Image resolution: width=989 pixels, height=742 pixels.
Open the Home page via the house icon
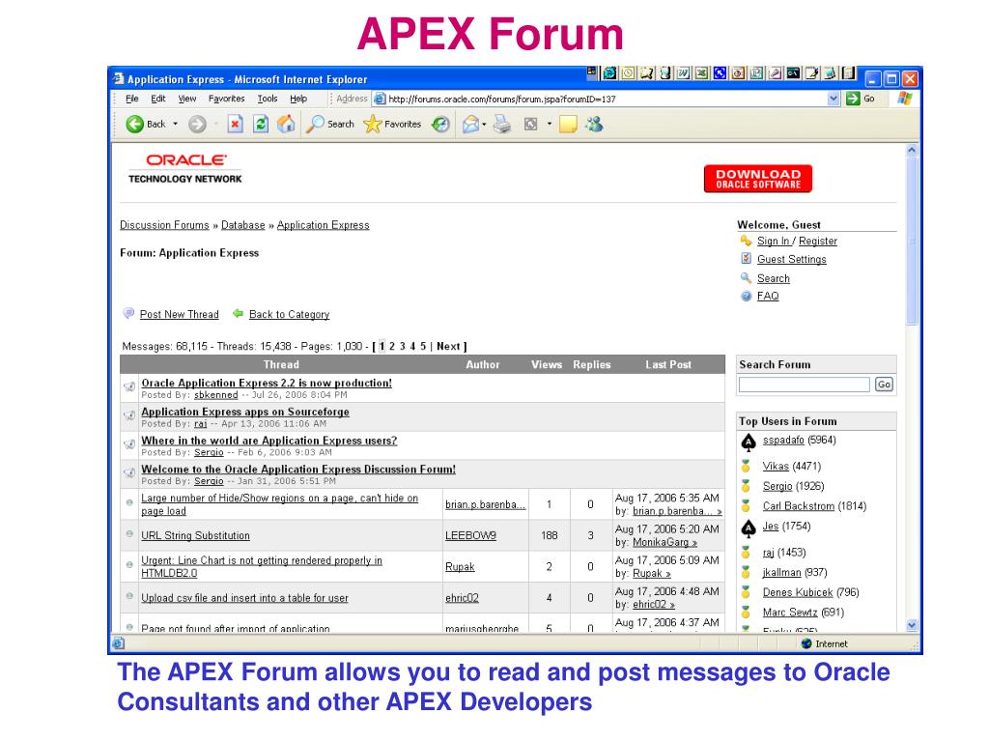286,124
